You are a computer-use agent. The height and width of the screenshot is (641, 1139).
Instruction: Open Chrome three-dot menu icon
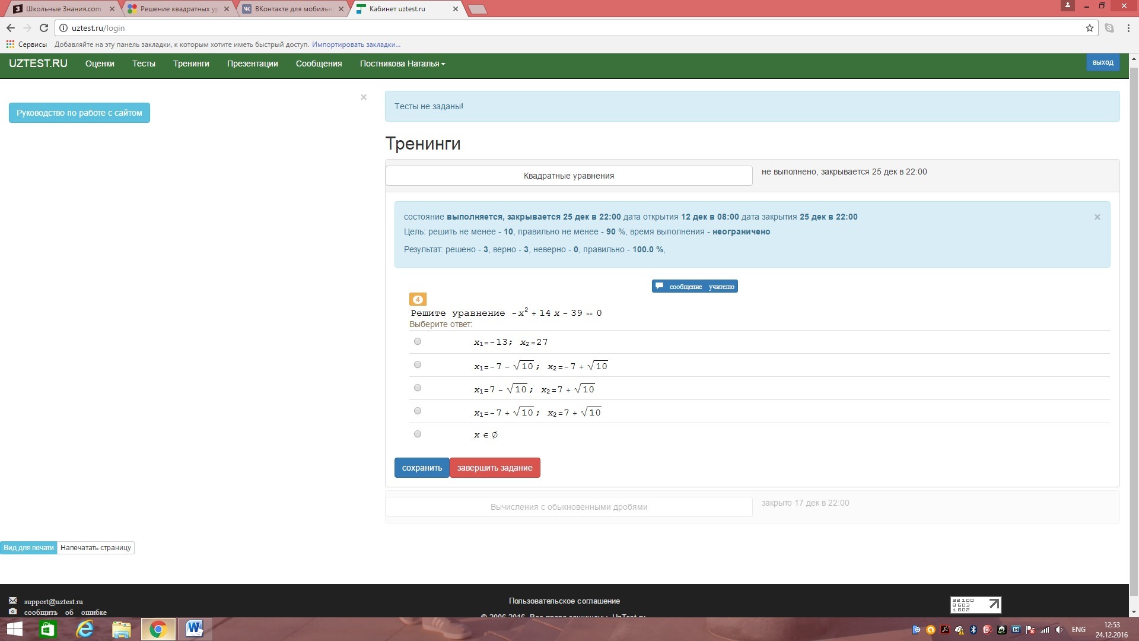pyautogui.click(x=1128, y=28)
